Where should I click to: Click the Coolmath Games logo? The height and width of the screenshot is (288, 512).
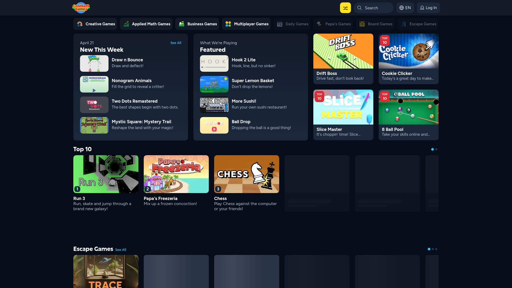[81, 8]
